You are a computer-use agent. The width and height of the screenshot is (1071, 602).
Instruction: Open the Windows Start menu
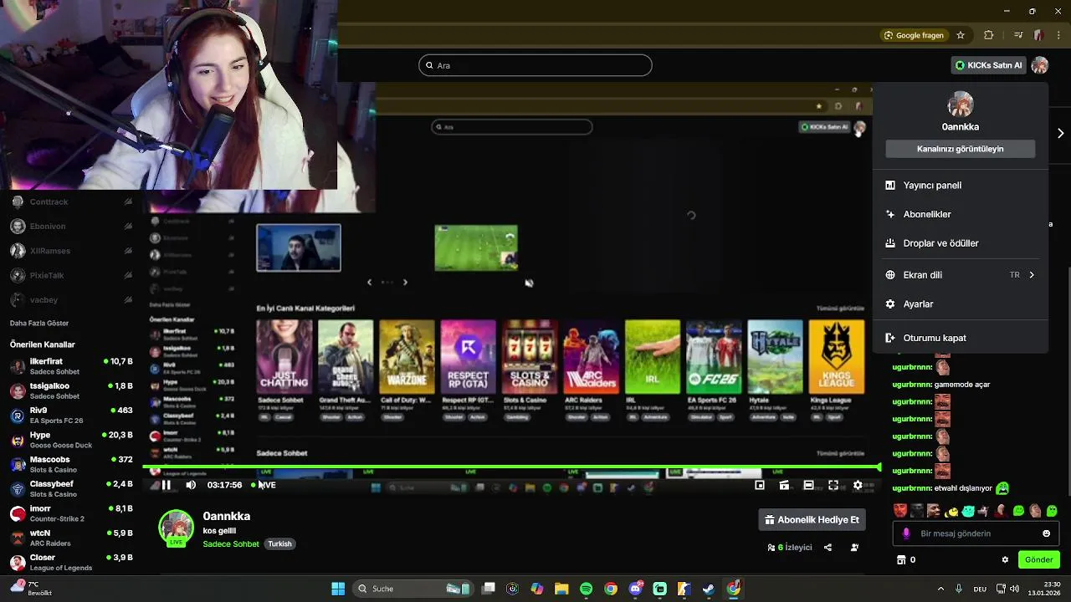pyautogui.click(x=338, y=589)
